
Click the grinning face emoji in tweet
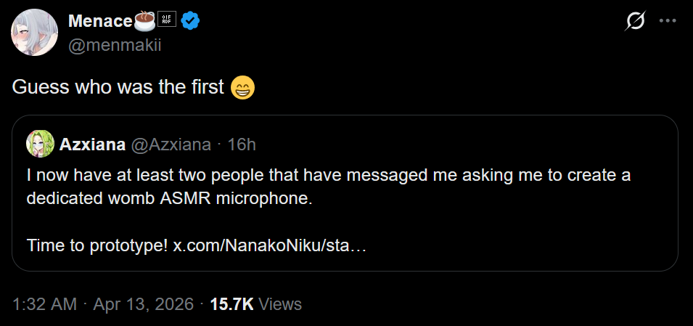coord(242,89)
